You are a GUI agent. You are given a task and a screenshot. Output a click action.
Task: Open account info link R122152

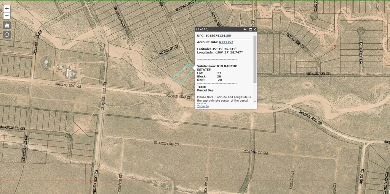(x=226, y=42)
